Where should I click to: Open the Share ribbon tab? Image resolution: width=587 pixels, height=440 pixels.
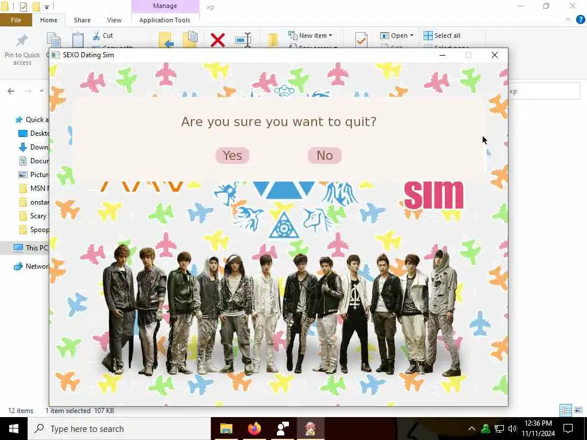82,20
